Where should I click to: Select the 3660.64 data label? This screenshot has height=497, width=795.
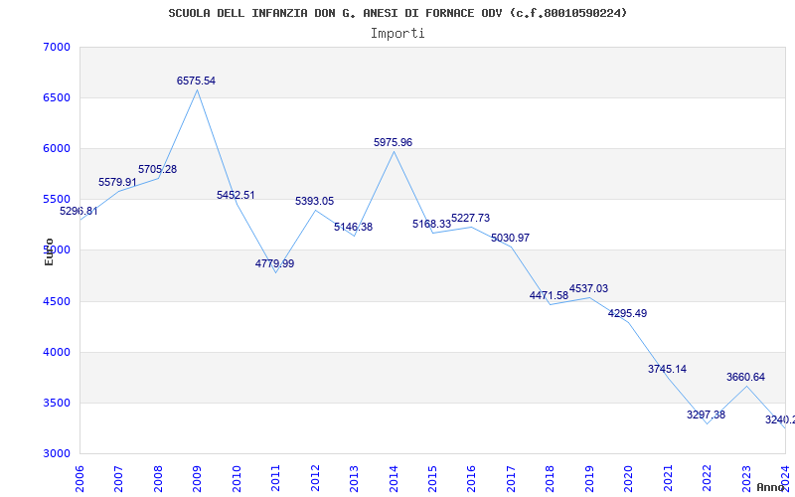[x=746, y=378]
